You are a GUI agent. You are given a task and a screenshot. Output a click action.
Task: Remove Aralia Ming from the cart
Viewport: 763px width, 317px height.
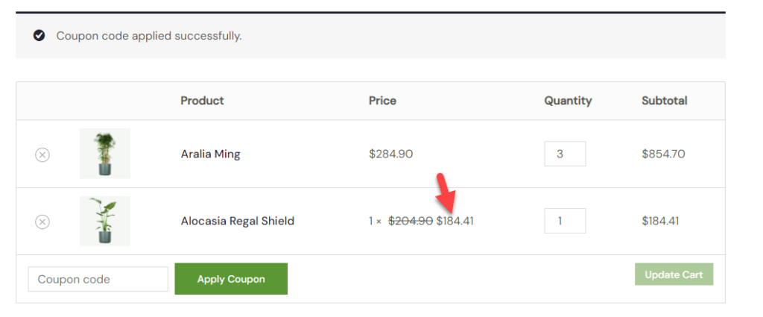coord(42,155)
